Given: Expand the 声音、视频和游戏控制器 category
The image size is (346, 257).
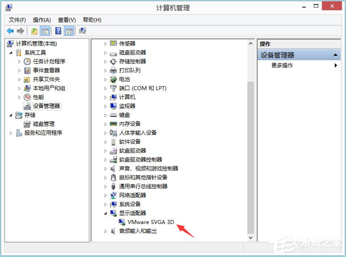Looking at the screenshot, I should [x=105, y=169].
